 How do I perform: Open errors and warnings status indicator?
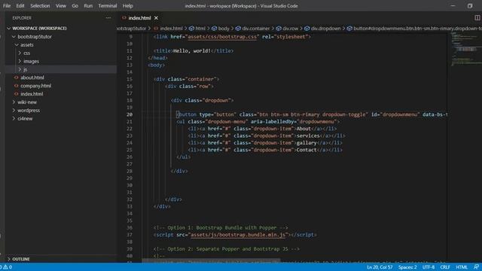tap(6, 267)
